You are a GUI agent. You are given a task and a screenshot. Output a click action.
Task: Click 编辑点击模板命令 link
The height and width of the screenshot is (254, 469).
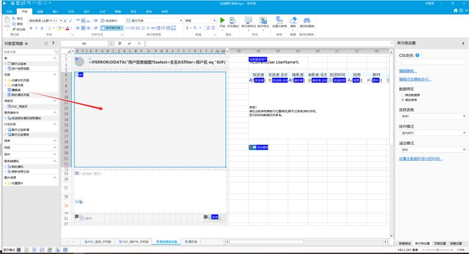pos(415,80)
